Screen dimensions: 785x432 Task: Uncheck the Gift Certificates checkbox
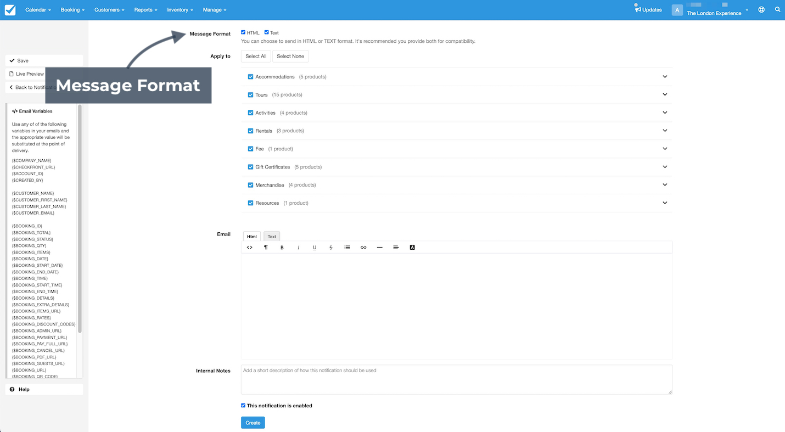point(250,167)
